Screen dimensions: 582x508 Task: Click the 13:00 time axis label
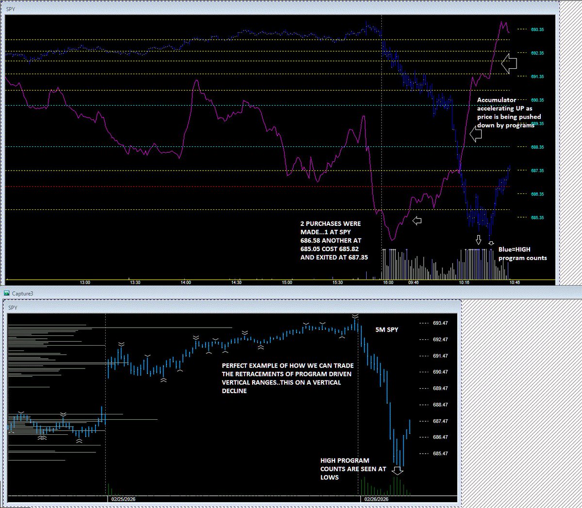[x=85, y=282]
